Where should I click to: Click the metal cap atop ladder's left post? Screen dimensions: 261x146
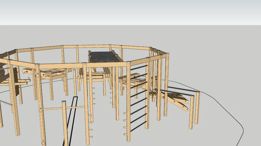point(128,62)
